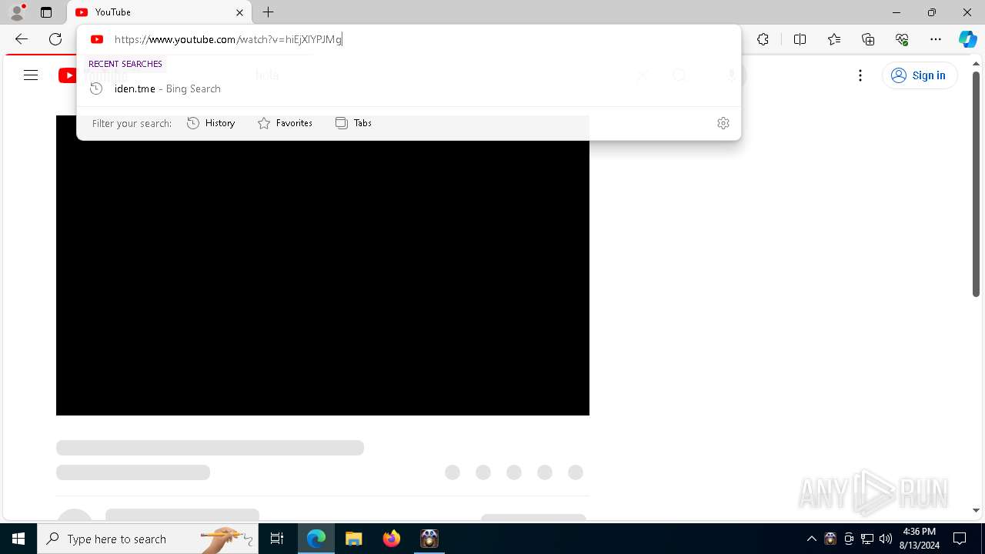This screenshot has height=554, width=985.
Task: Open the network icon in system tray
Action: (x=867, y=539)
